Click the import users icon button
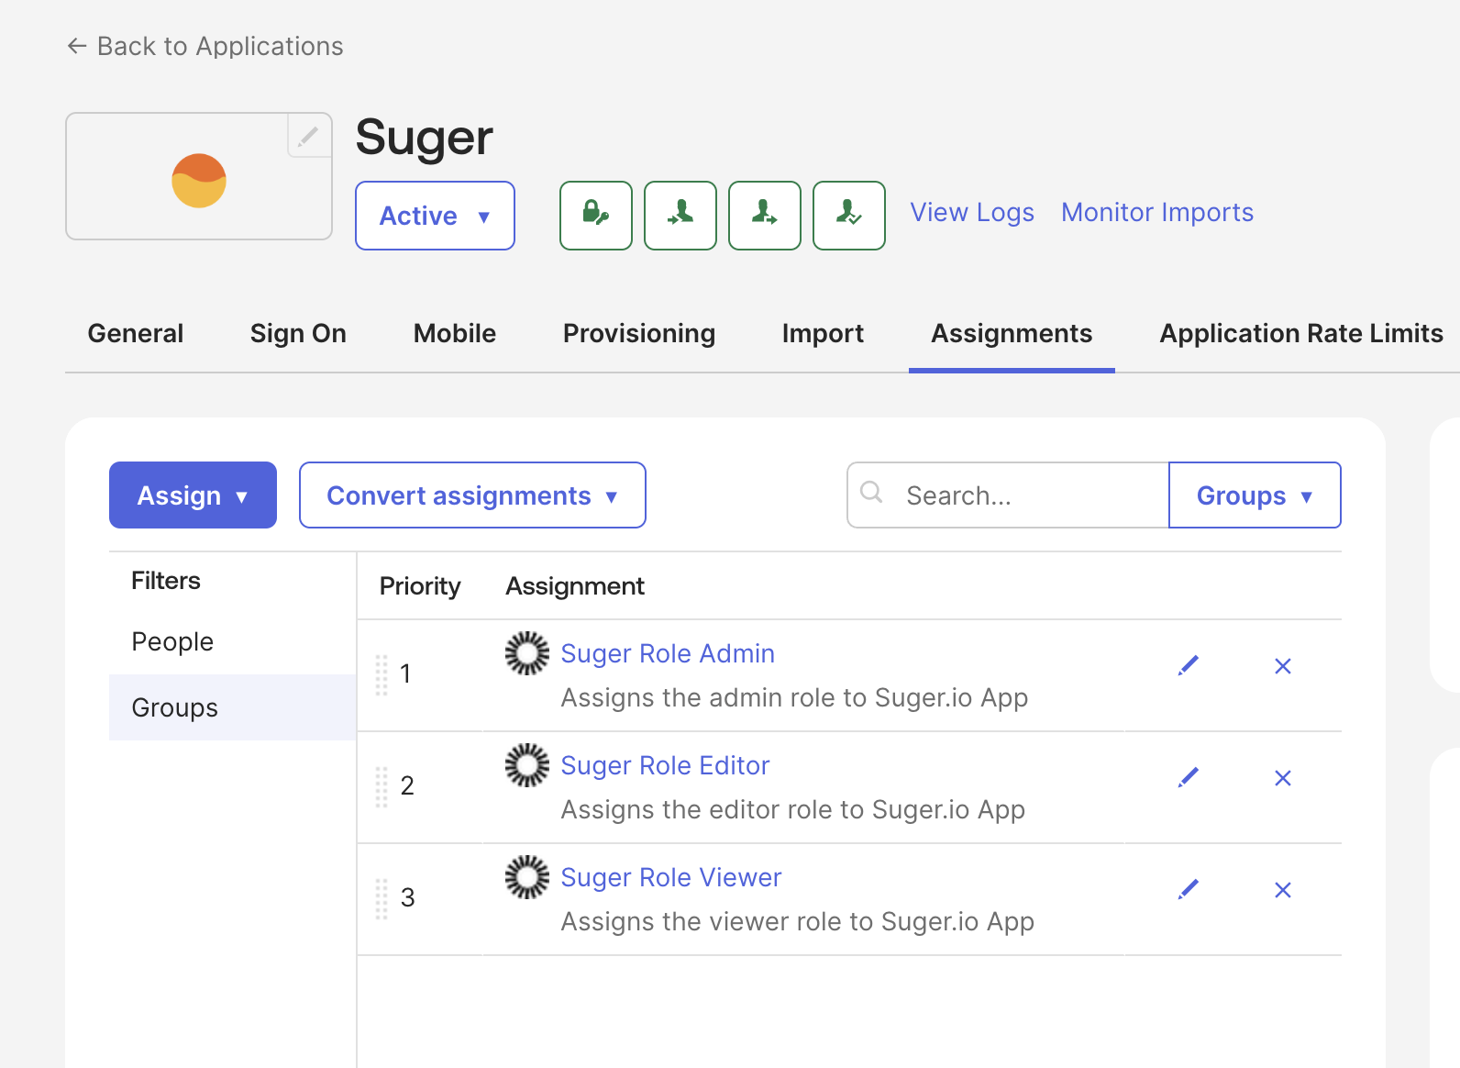Screen dimensions: 1460x1068 (680, 216)
